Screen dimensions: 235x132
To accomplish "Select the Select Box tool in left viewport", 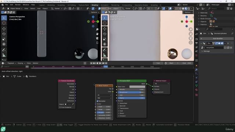I will click(4, 18).
